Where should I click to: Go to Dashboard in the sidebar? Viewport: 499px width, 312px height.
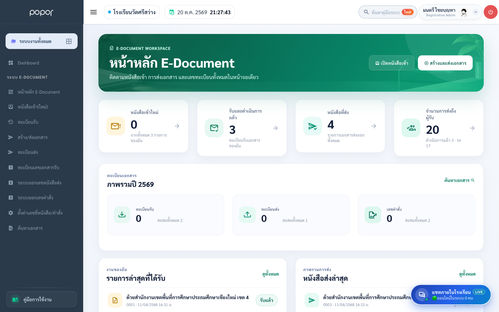tap(42, 63)
